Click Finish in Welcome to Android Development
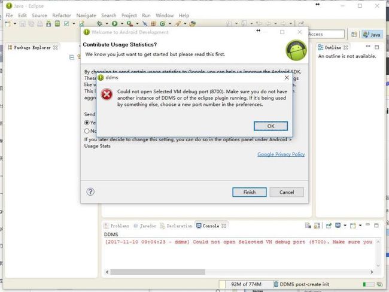Viewport: 389px width, 292px height. (x=250, y=192)
